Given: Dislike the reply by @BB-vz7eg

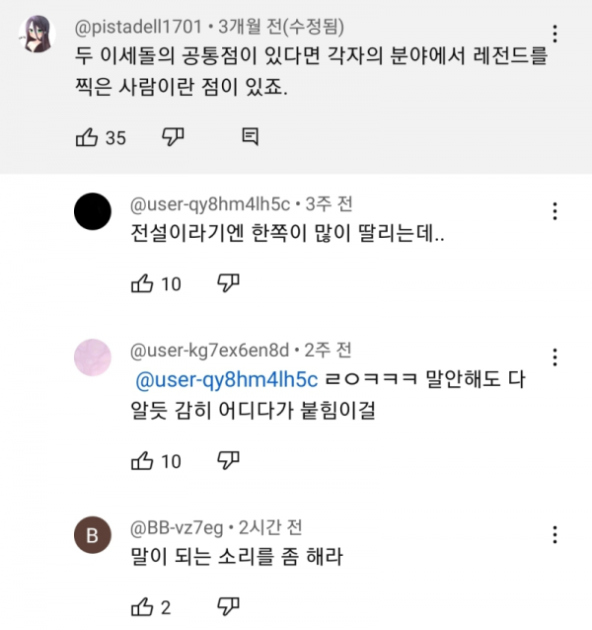Looking at the screenshot, I should (228, 607).
